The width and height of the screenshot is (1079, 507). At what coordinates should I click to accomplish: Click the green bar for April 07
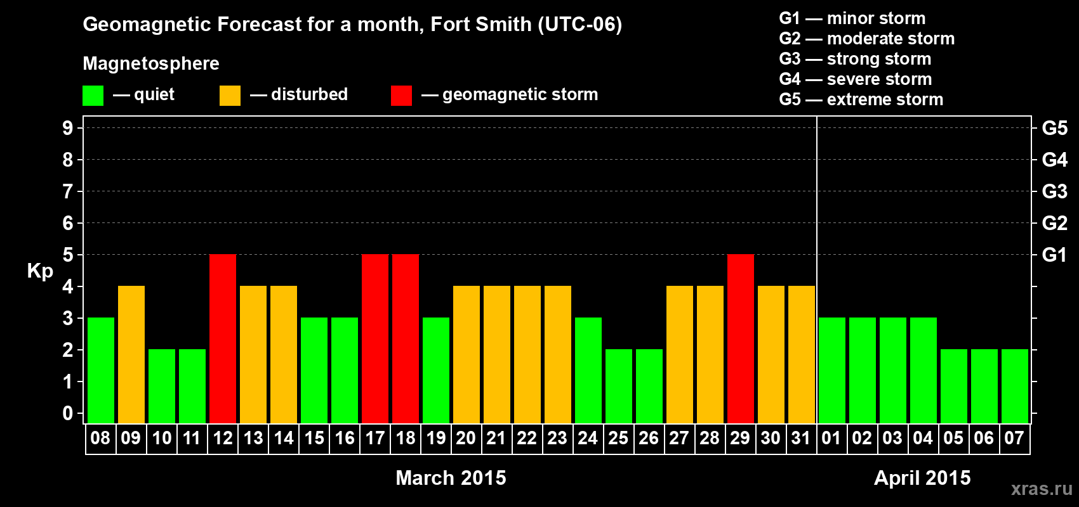click(1015, 386)
